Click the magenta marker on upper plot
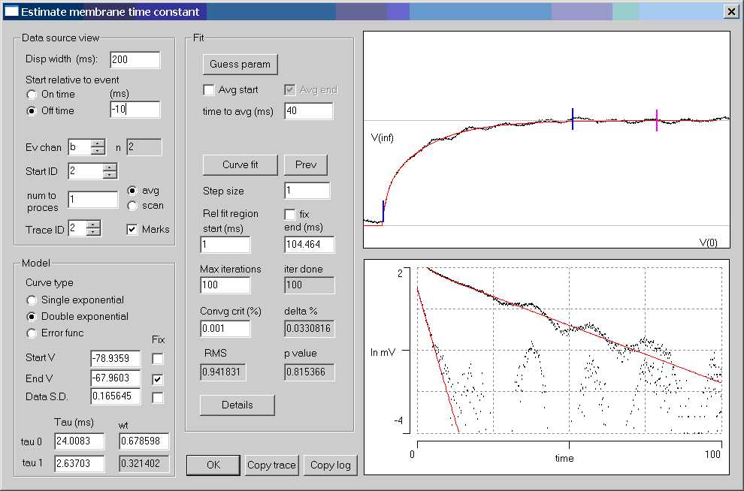Image resolution: width=744 pixels, height=491 pixels. tap(657, 120)
